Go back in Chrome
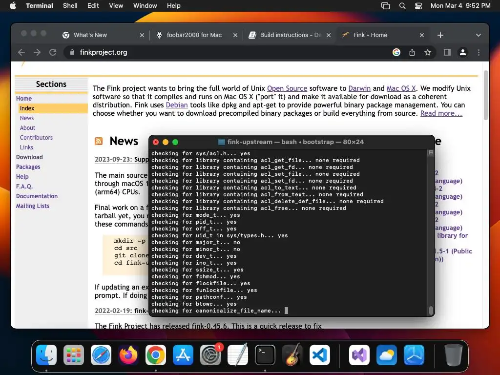The image size is (500, 375). (21, 52)
